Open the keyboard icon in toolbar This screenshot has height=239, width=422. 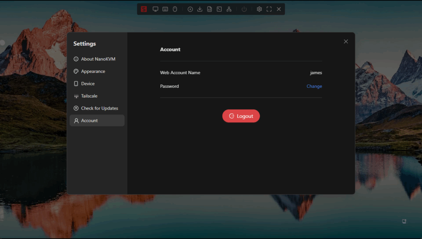tap(165, 9)
